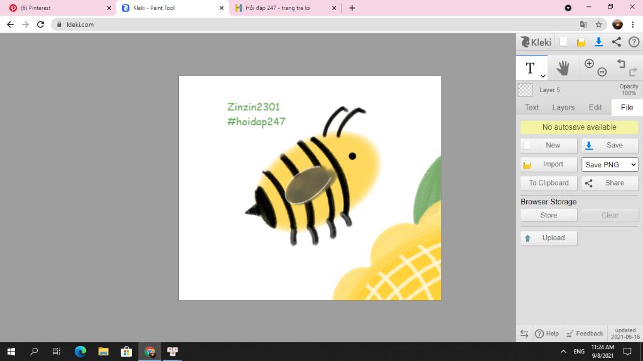
Task: Open the Help link at bottom
Action: click(547, 333)
